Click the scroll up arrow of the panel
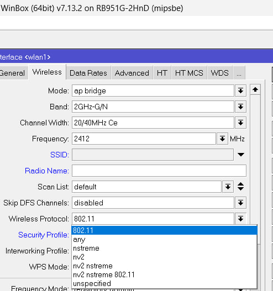The image size is (273, 291). [255, 90]
